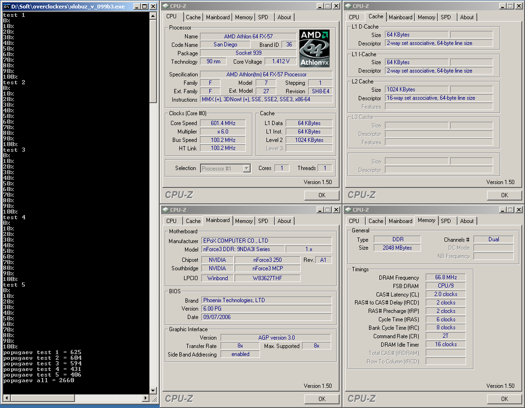
Task: Select Cache tab in the Motherboard BIOS window
Action: [193, 221]
